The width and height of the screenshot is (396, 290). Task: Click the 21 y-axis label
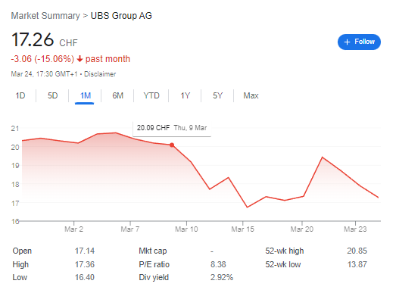point(15,129)
